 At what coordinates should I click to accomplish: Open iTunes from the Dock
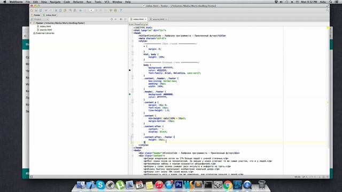click(x=159, y=185)
